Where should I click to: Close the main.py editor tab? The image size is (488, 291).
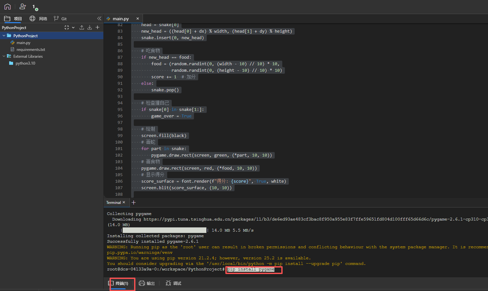(x=138, y=19)
